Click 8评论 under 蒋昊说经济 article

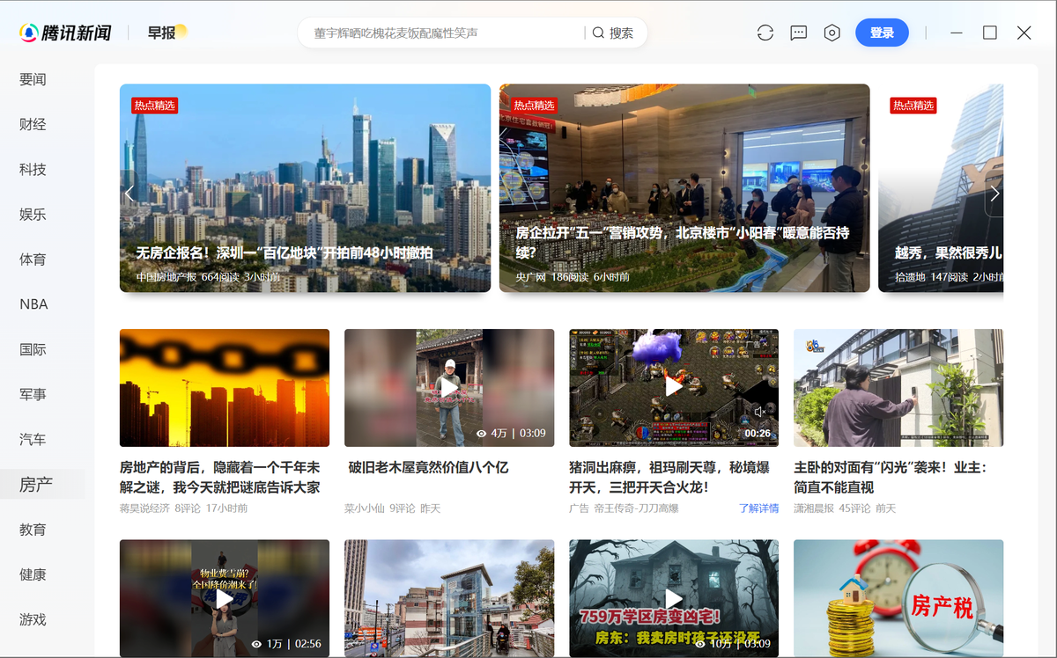(188, 508)
